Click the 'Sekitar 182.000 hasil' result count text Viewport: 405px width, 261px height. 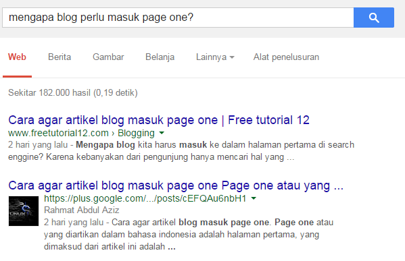[x=73, y=93]
